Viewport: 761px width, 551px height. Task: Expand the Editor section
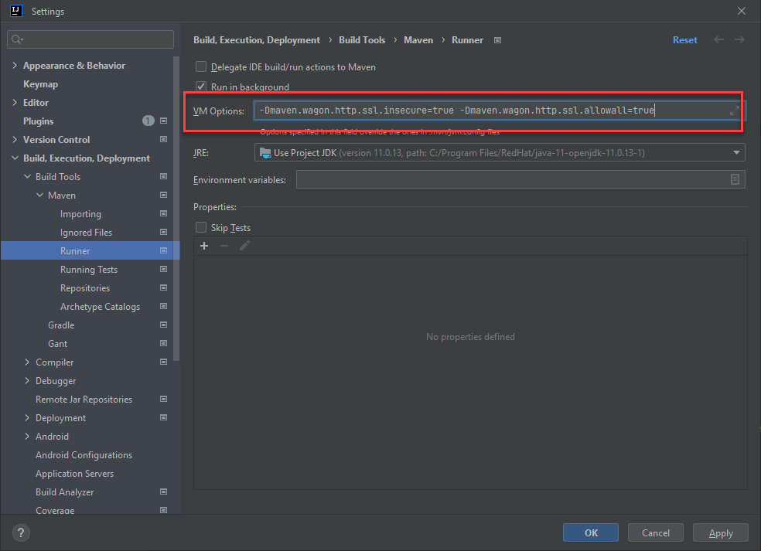(x=15, y=102)
